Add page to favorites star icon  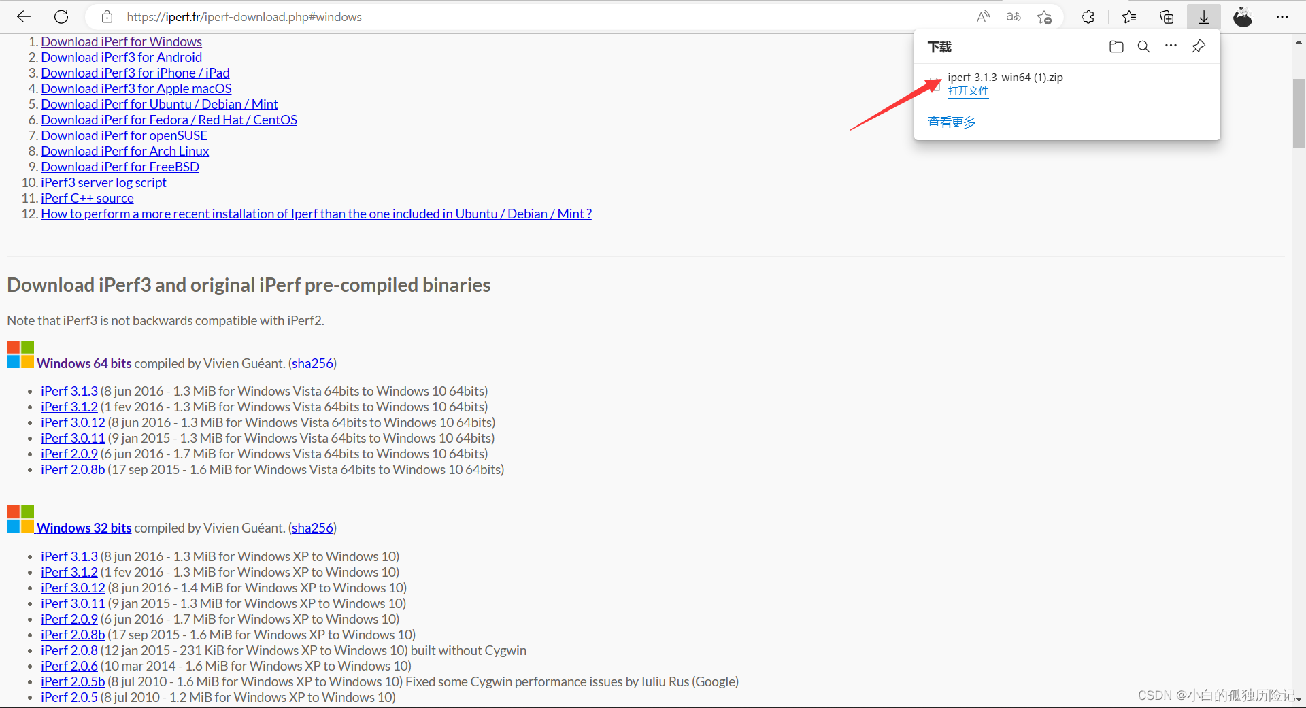1045,17
